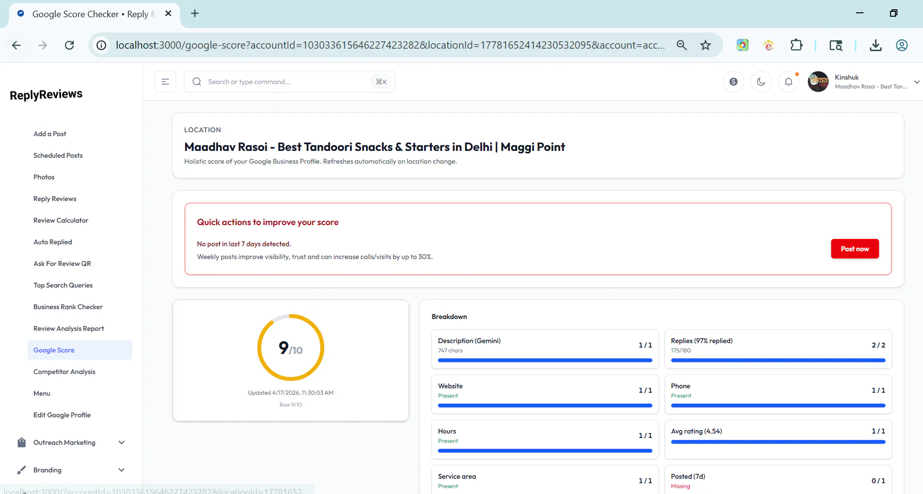Viewport: 923px width, 494px height.
Task: Expand the Branding section
Action: click(x=122, y=470)
